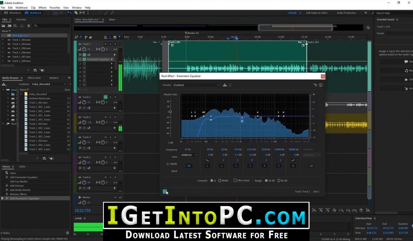Click Add DeEsser in History panel

(17, 186)
